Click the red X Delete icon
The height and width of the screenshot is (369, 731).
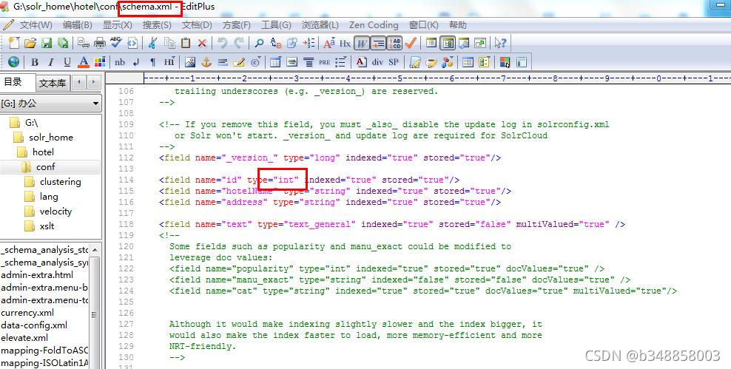202,43
